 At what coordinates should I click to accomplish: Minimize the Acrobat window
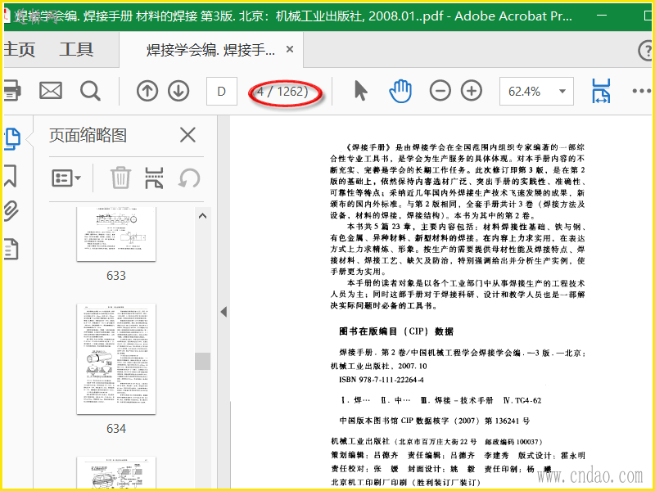coord(602,16)
